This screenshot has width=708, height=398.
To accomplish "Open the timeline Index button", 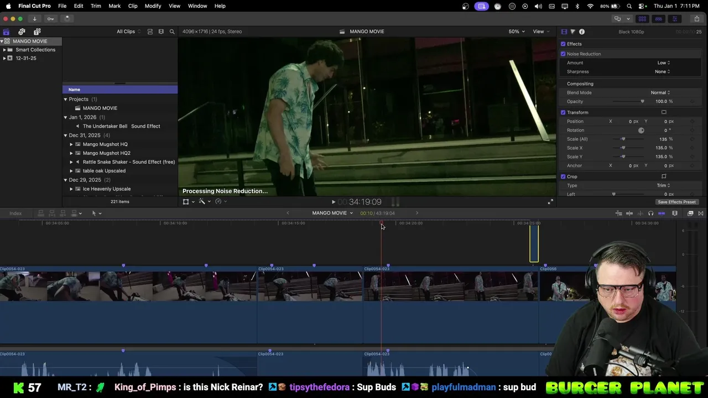I will [x=15, y=213].
